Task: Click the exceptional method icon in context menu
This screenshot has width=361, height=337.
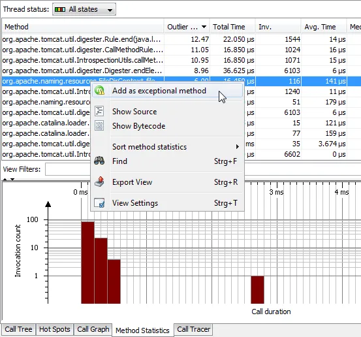Action: click(99, 91)
